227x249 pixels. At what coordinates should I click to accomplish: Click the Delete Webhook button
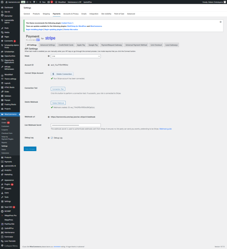tap(58, 103)
